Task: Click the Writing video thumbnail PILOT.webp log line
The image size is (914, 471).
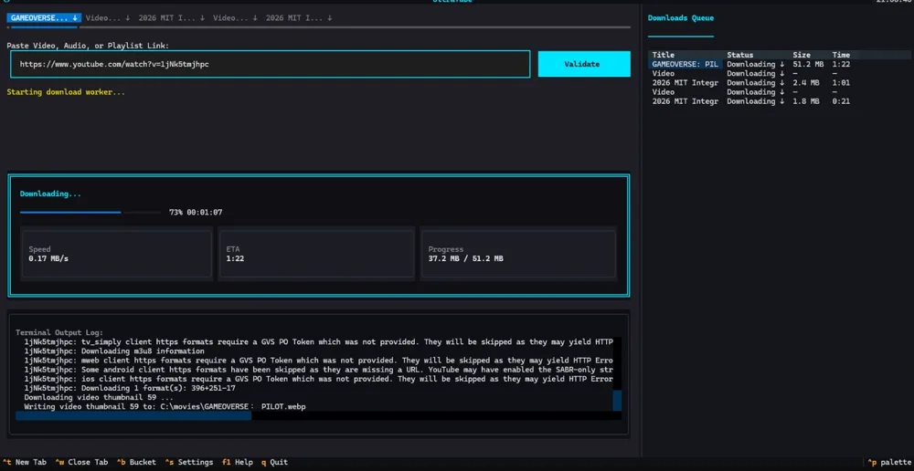Action: [x=165, y=406]
